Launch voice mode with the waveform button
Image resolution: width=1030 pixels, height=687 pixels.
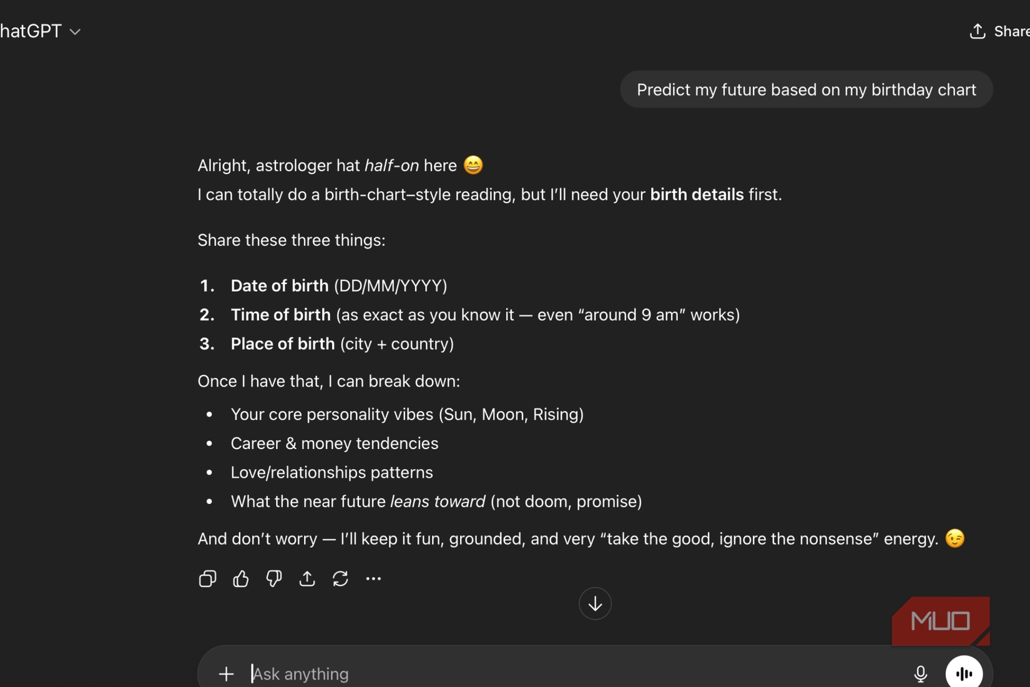(964, 673)
